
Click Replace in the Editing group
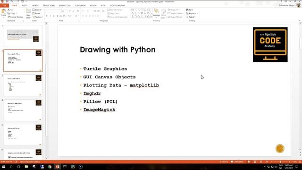192,14
